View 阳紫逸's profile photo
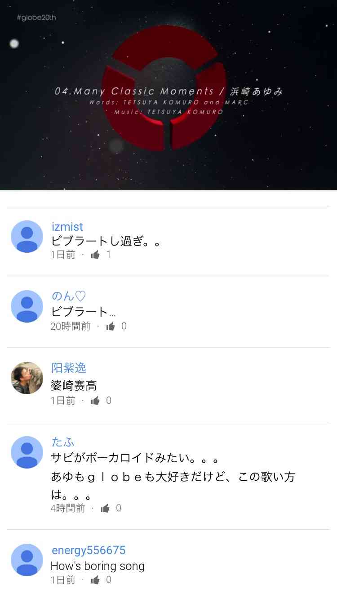The image size is (337, 601). click(27, 378)
